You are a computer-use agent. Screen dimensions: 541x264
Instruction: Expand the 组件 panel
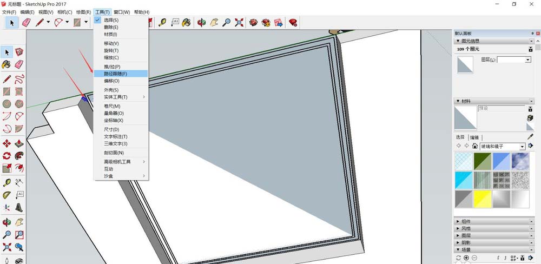tap(494, 221)
